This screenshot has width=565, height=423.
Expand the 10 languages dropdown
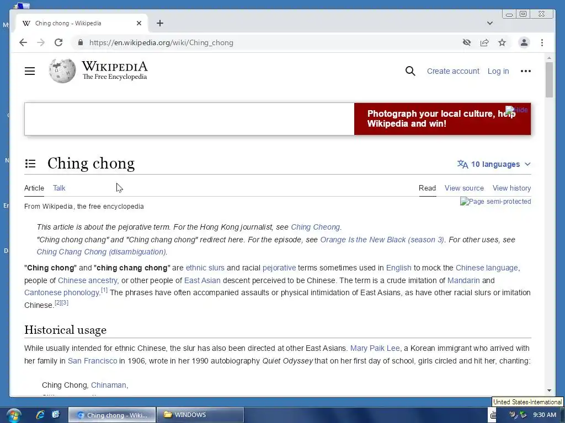click(494, 164)
